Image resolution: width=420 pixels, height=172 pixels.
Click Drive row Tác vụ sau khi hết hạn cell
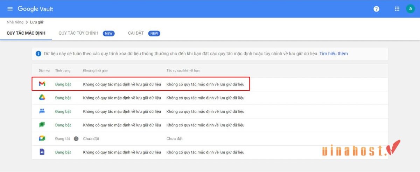point(205,98)
